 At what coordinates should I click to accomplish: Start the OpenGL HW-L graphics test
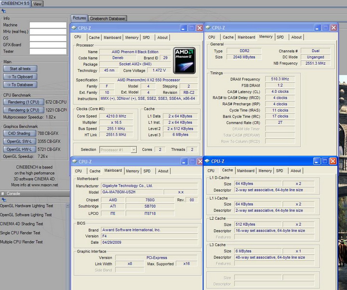pyautogui.click(x=19, y=149)
